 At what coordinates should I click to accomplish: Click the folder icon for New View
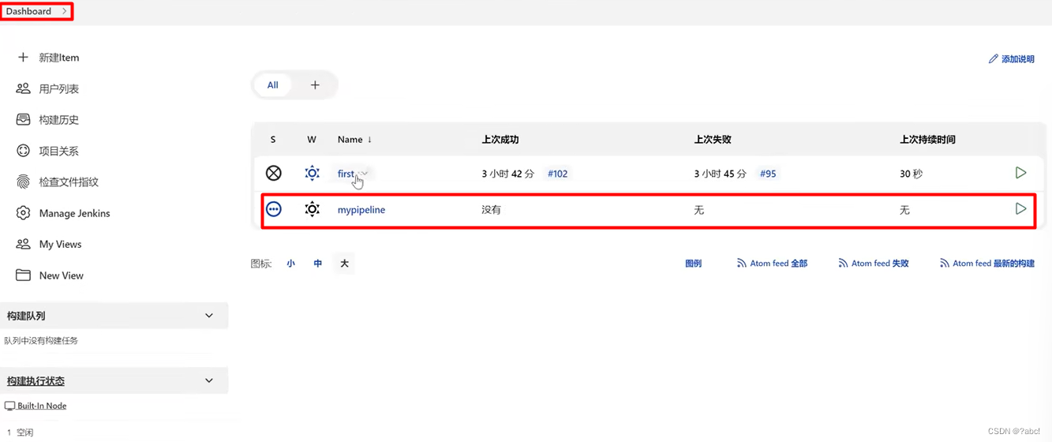23,275
